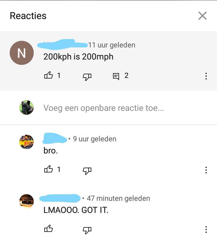
Task: Select the '200kph is 200mph' comment text
Action: point(78,57)
